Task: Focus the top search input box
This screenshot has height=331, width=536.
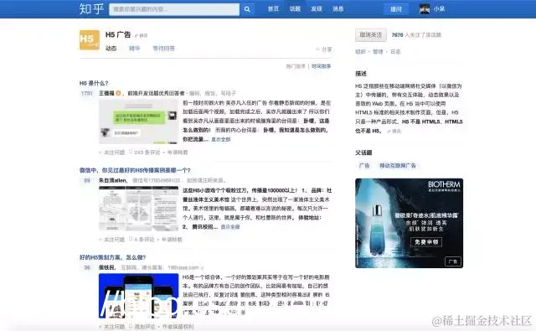Action: coord(174,9)
